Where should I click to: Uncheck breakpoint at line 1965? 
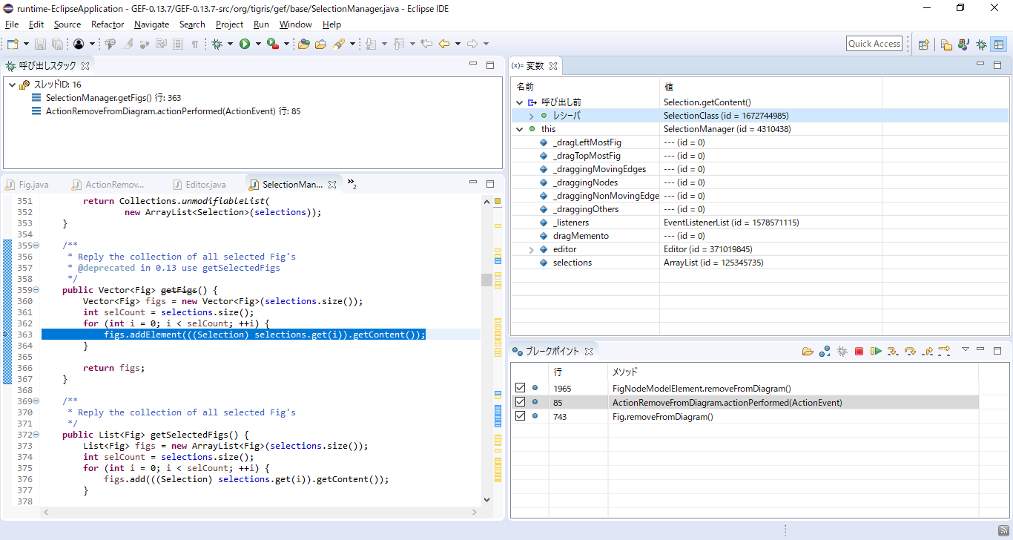pos(520,388)
